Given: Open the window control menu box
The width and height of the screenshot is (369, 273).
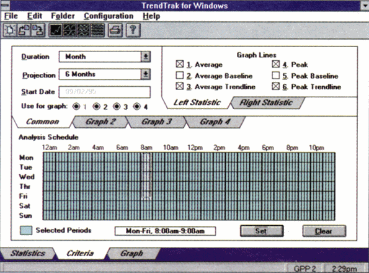Looking at the screenshot, I should click(5, 5).
